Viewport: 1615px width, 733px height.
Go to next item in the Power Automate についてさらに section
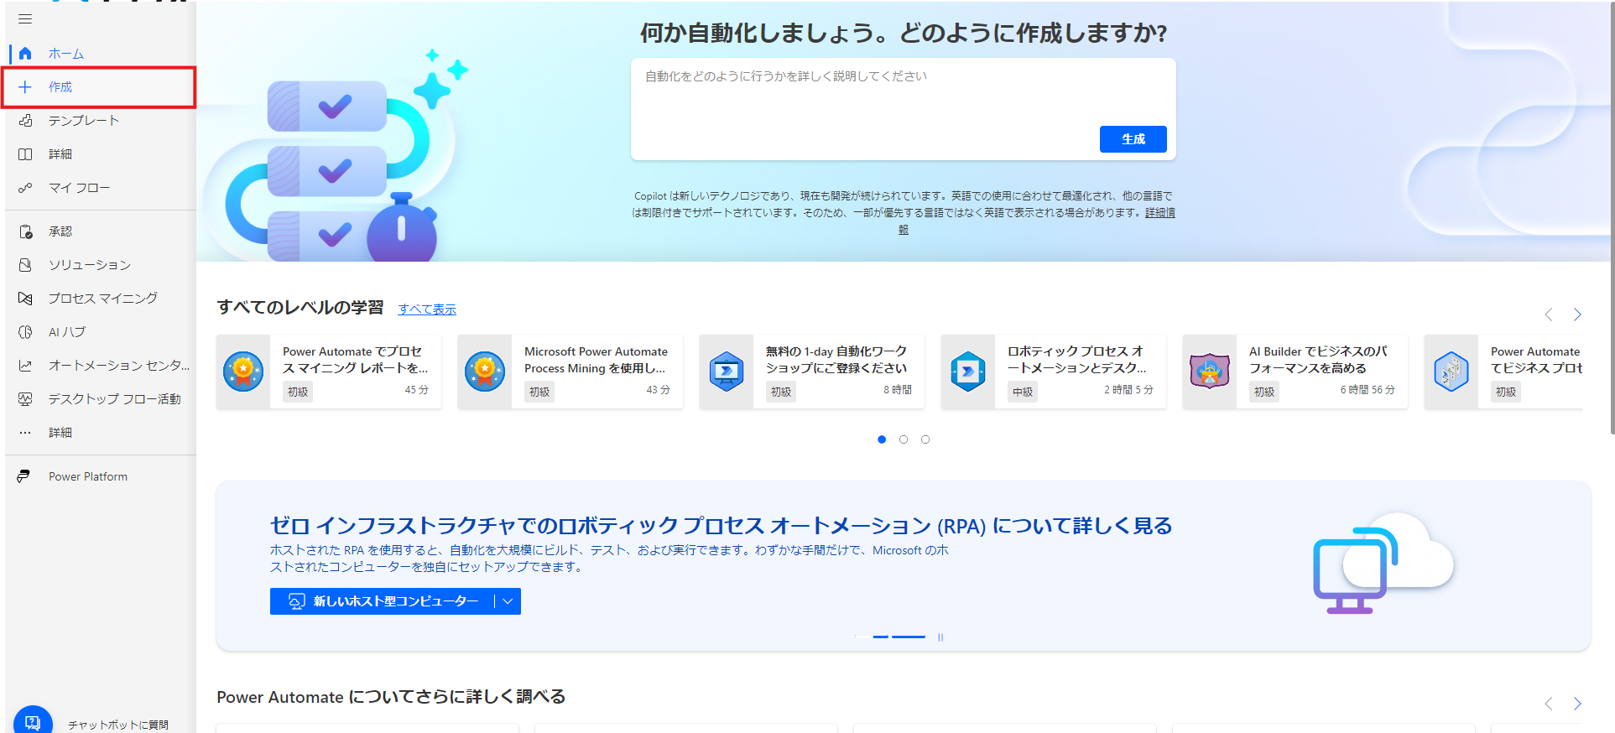[x=1577, y=704]
